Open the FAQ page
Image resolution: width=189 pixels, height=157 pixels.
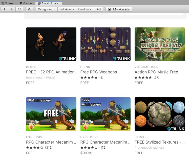coord(98,9)
